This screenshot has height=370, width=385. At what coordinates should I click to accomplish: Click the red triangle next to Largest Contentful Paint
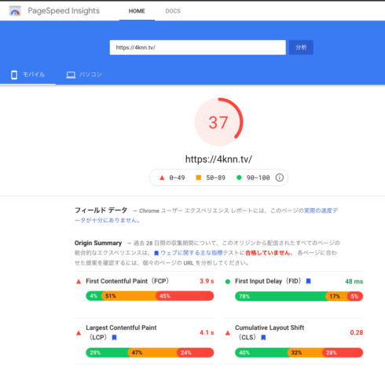tap(79, 333)
